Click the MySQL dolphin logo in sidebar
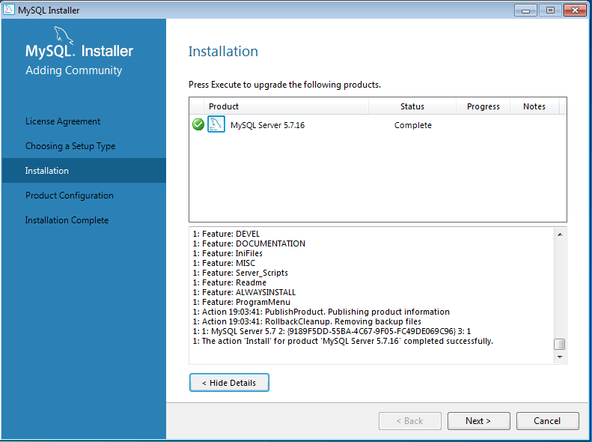 pos(64,34)
